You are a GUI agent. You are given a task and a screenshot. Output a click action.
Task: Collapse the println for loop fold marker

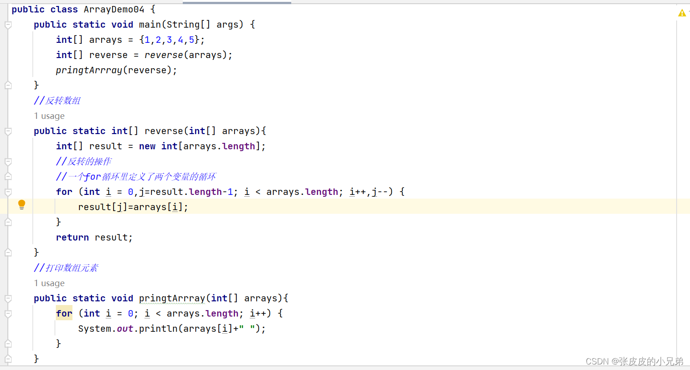(8, 314)
